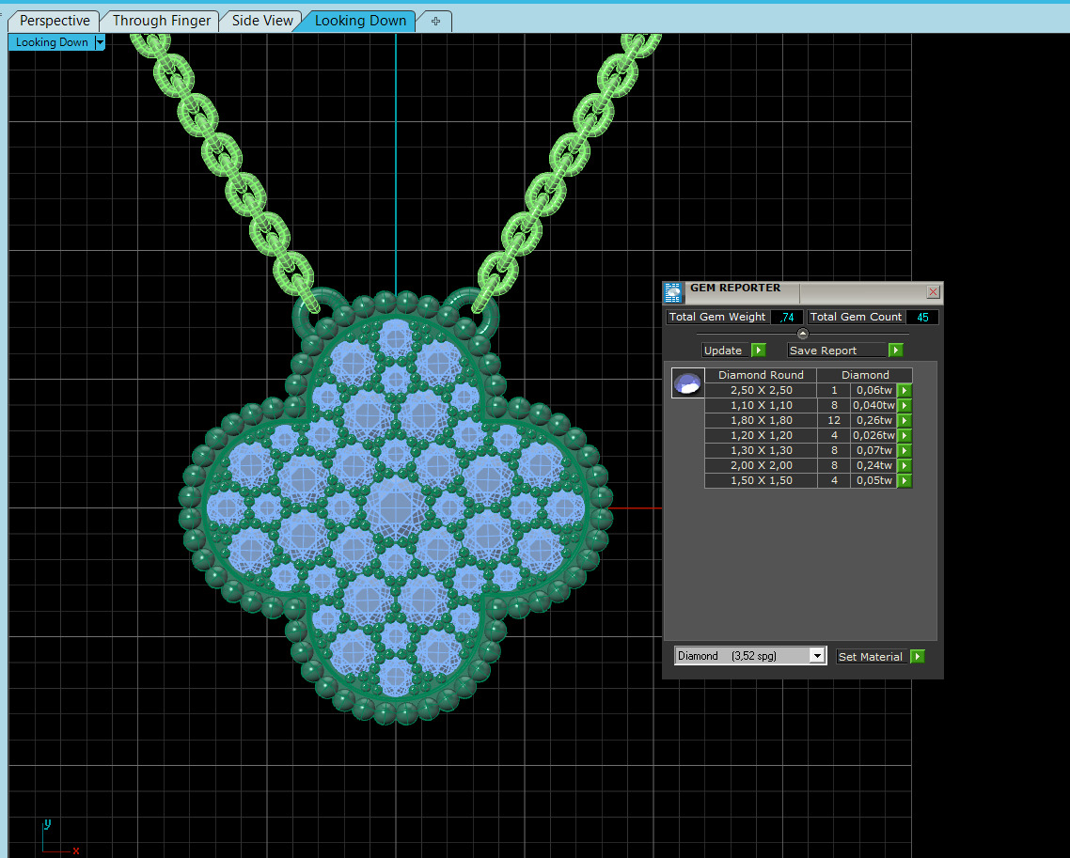Click the Total Gem Count value field
Image resolution: width=1070 pixels, height=858 pixels.
922,317
